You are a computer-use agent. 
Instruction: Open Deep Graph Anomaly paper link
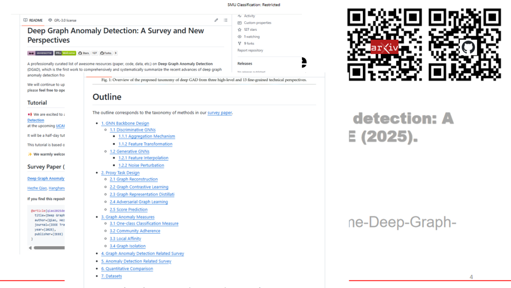tap(46, 179)
